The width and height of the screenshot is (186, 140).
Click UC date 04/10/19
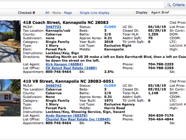(157, 27)
